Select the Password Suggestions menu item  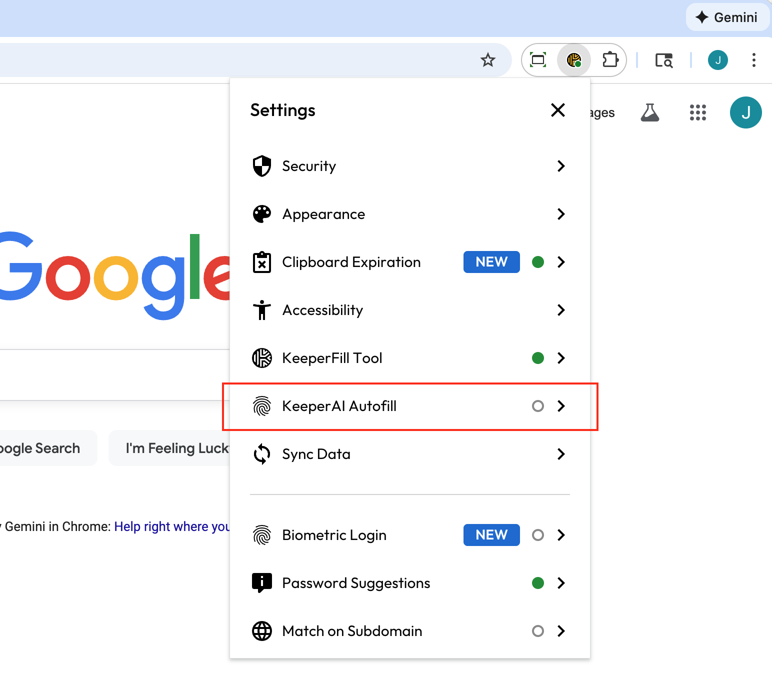point(356,583)
